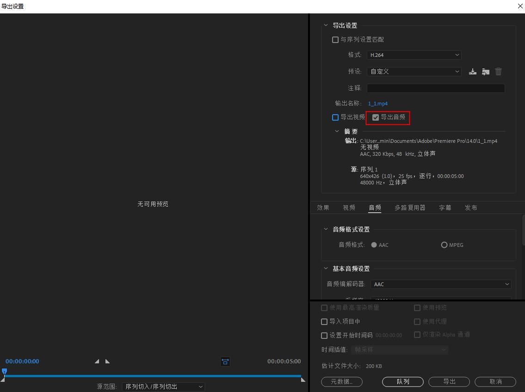Select the 音频 tab

point(375,208)
